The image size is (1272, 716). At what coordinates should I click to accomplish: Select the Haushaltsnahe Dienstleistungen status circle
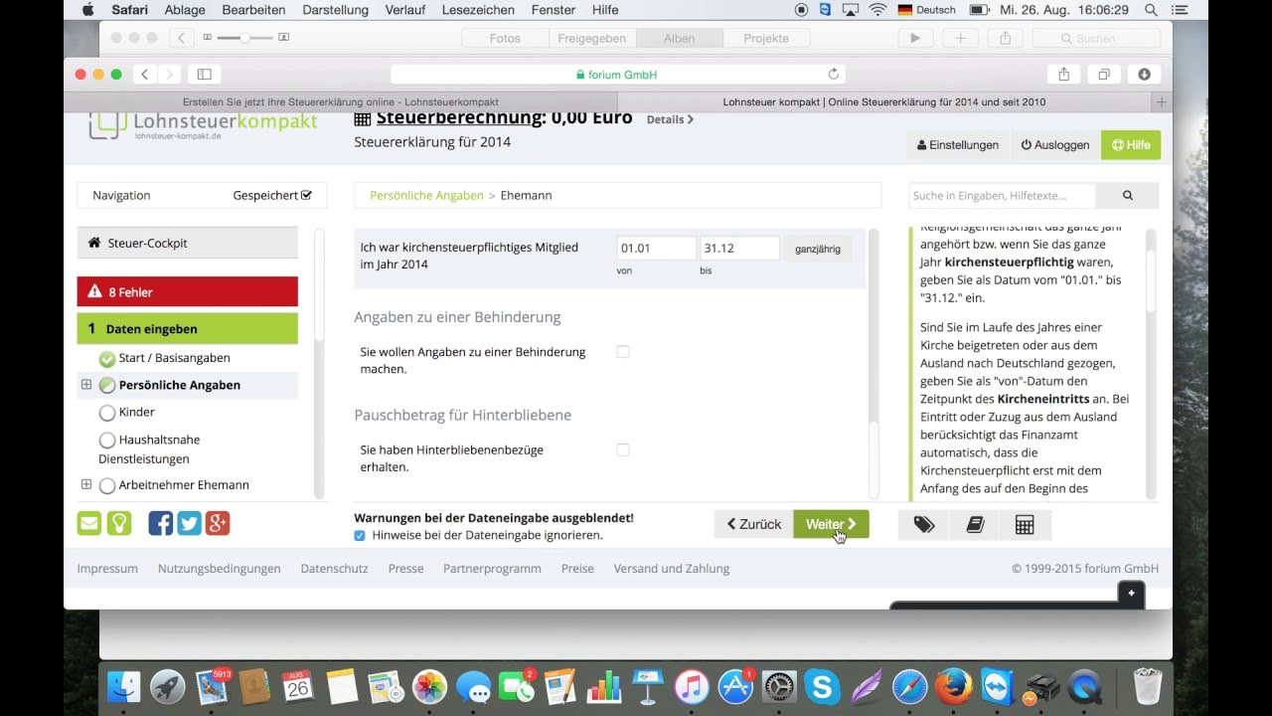(107, 440)
